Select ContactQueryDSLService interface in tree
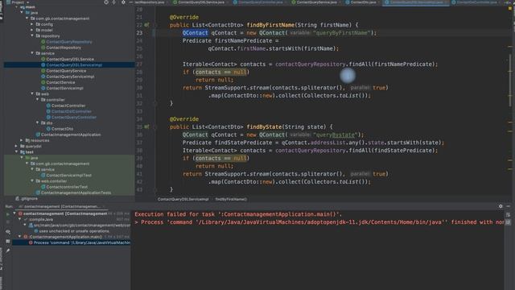 coord(70,59)
